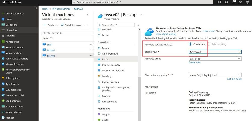The image size is (252, 121).
Task: Open App Services in sidebar
Action: [x=12, y=84]
